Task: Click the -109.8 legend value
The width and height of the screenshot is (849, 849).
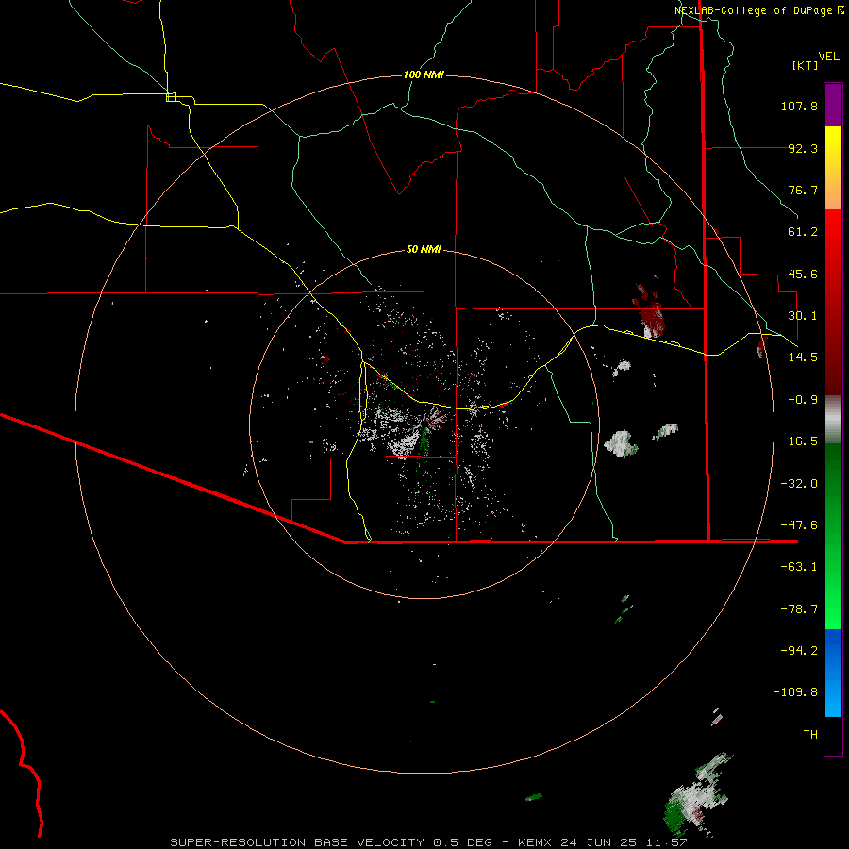Action: tap(795, 692)
